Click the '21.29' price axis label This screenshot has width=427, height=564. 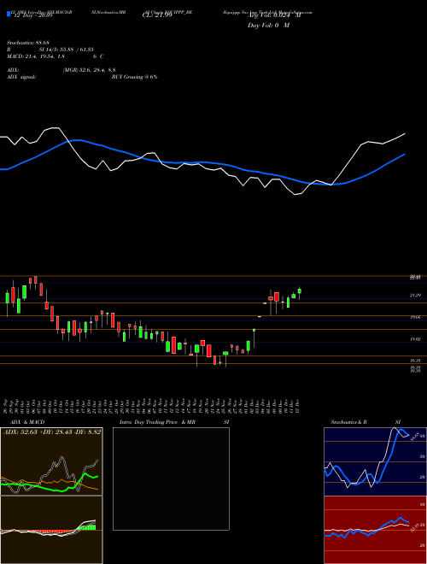(415, 296)
